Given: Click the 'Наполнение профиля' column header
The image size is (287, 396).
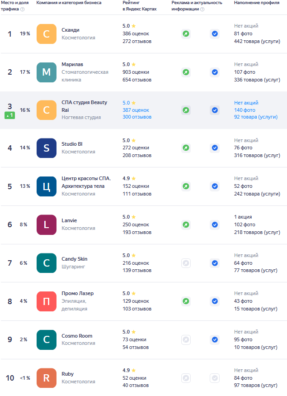Looking at the screenshot, I should pyautogui.click(x=257, y=3).
